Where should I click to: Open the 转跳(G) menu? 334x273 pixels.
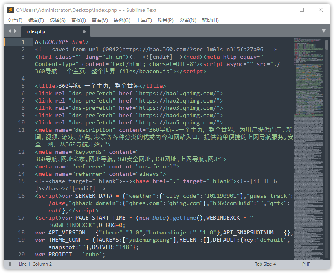(x=122, y=20)
